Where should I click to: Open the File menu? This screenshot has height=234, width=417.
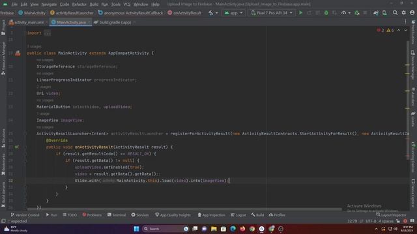tap(14, 5)
